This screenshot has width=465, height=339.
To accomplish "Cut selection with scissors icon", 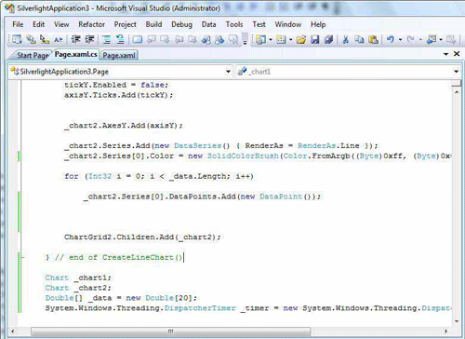I will (346, 40).
